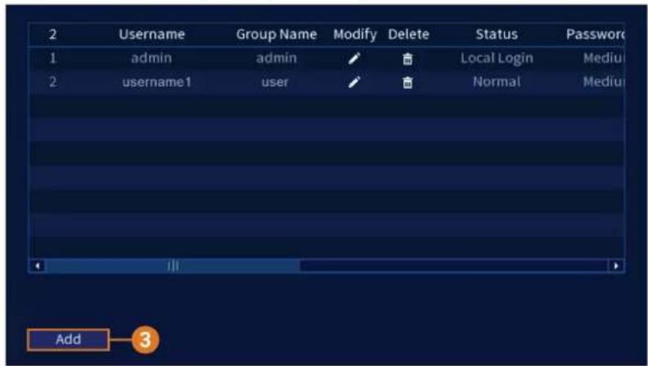This screenshot has width=648, height=366.
Task: Click row number 1 cell
Action: [52, 58]
